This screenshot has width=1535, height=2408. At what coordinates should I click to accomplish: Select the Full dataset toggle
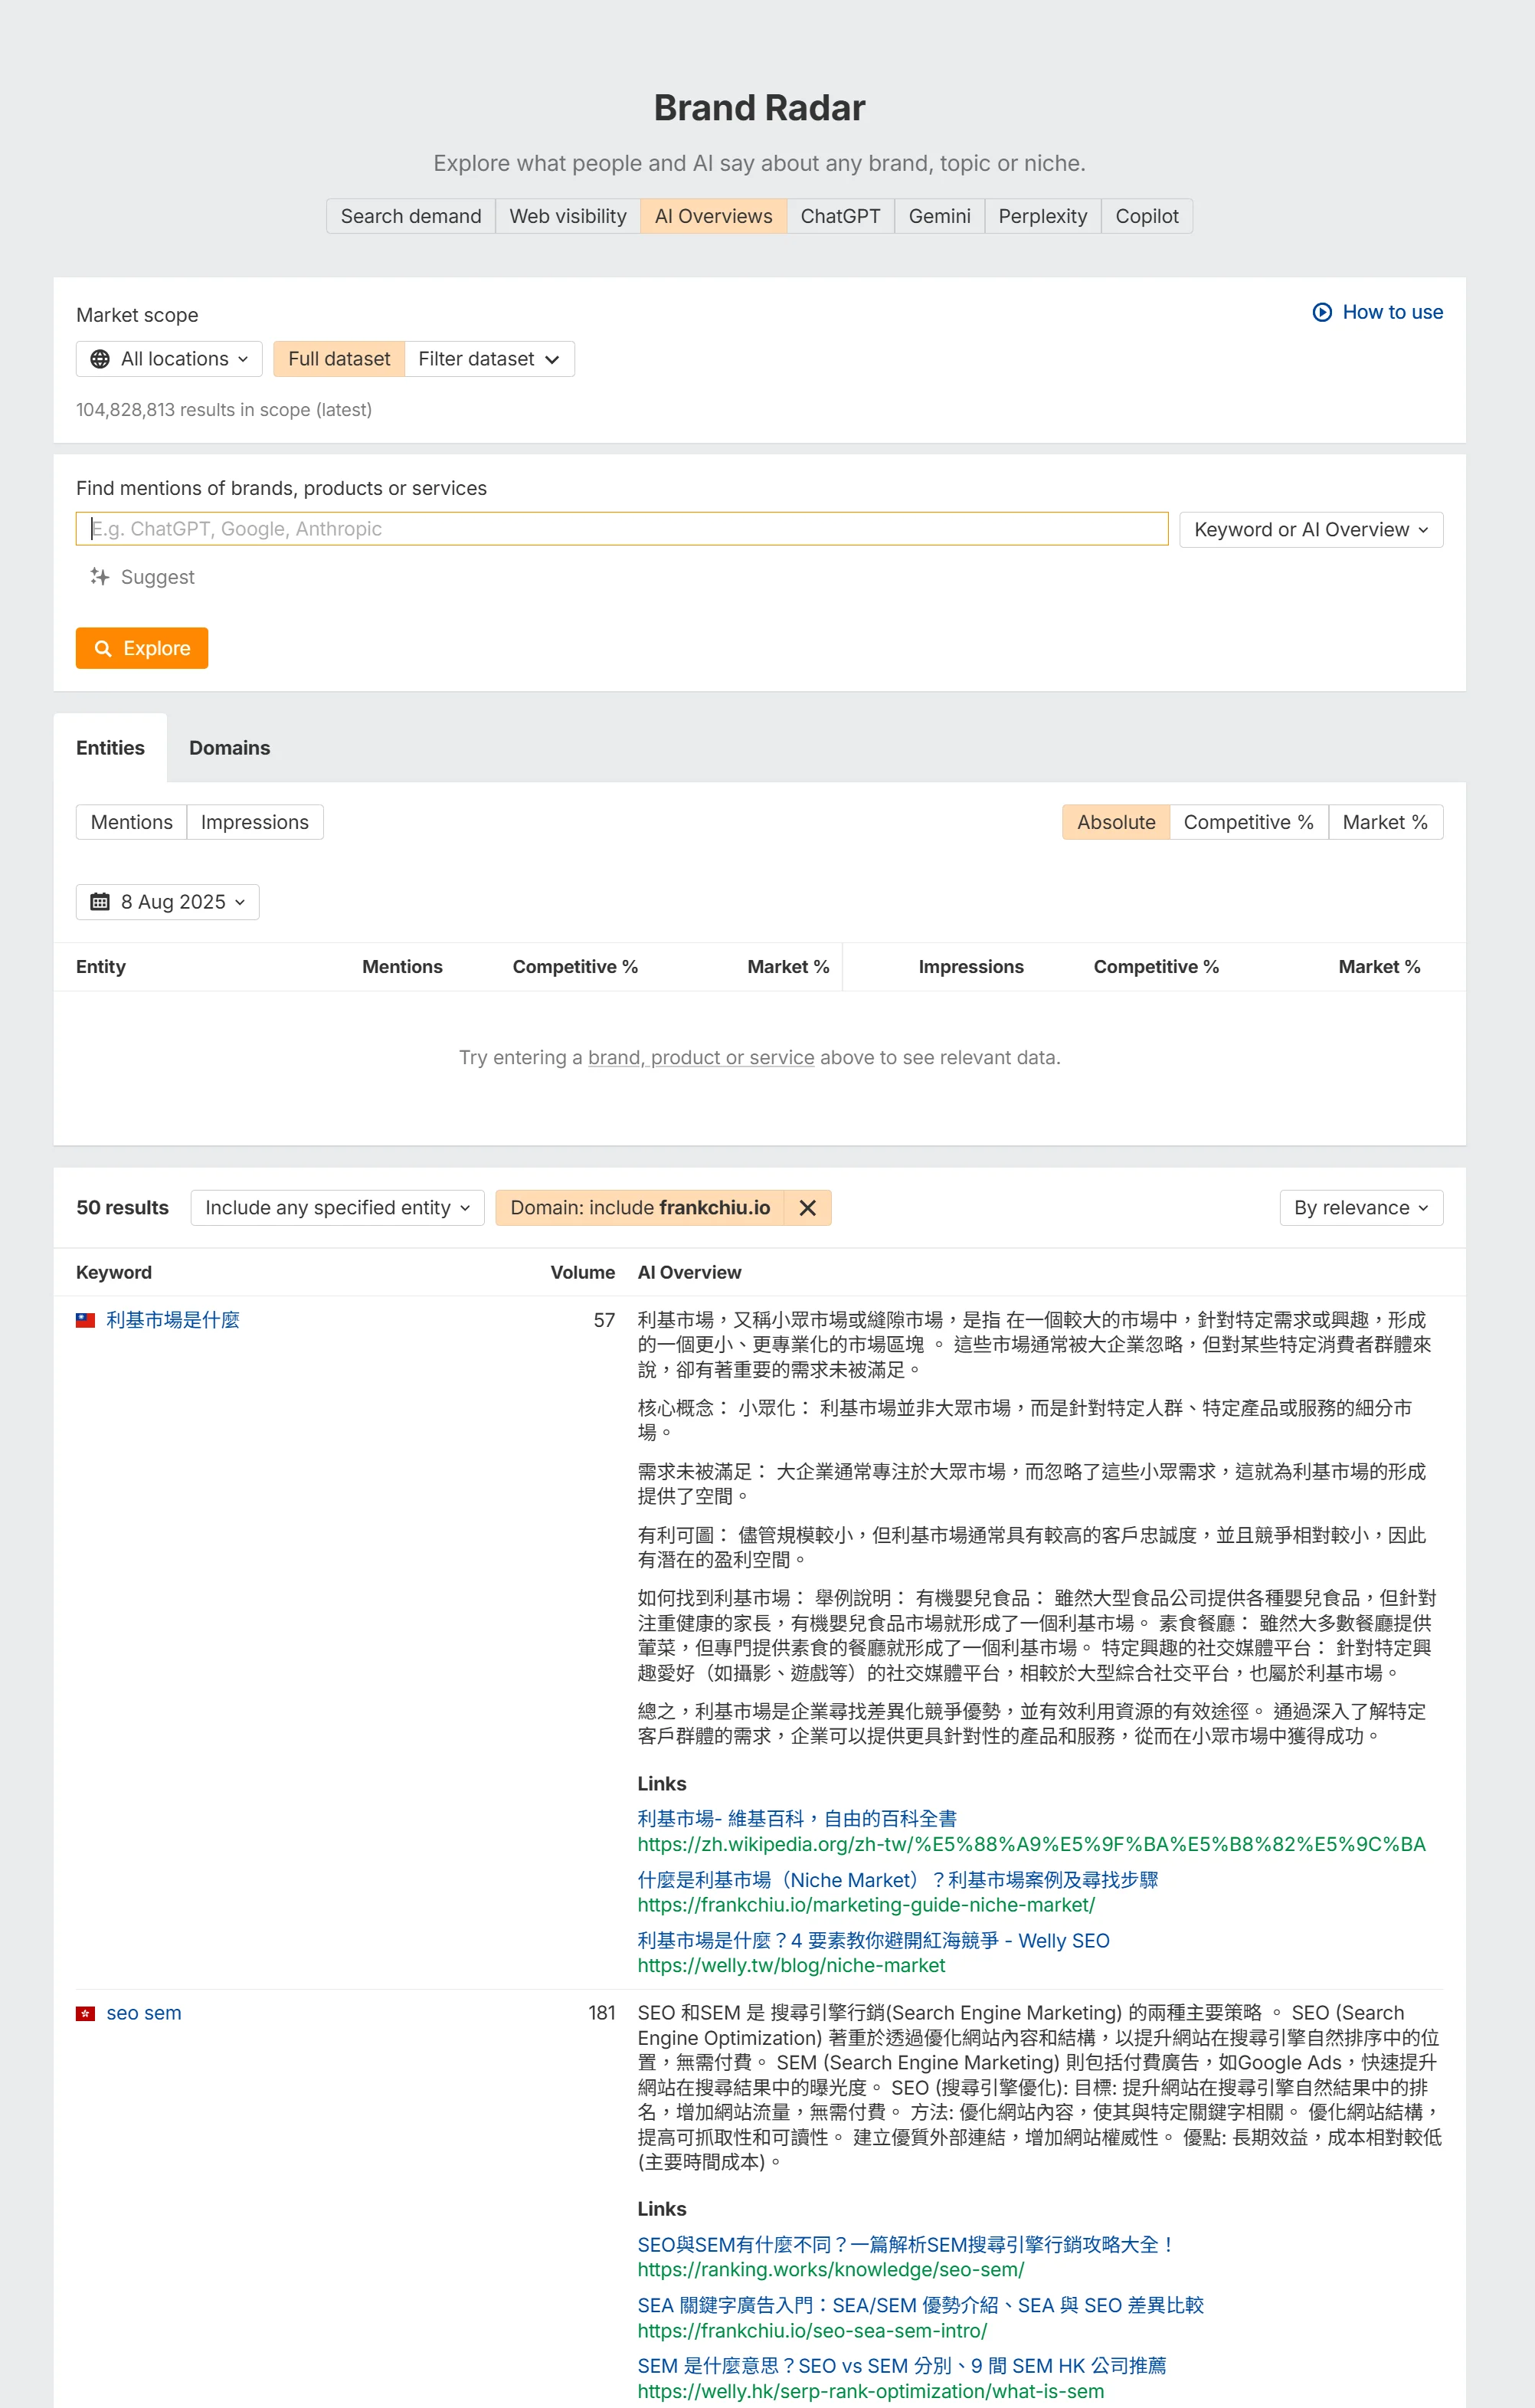coord(339,359)
